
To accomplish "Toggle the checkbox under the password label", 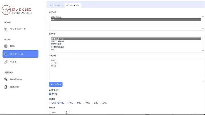I will click(50, 94).
